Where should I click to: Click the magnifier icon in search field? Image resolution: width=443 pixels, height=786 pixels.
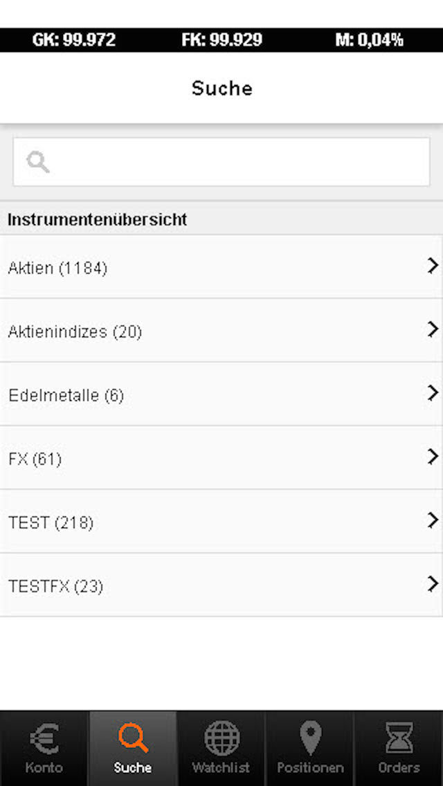38,163
